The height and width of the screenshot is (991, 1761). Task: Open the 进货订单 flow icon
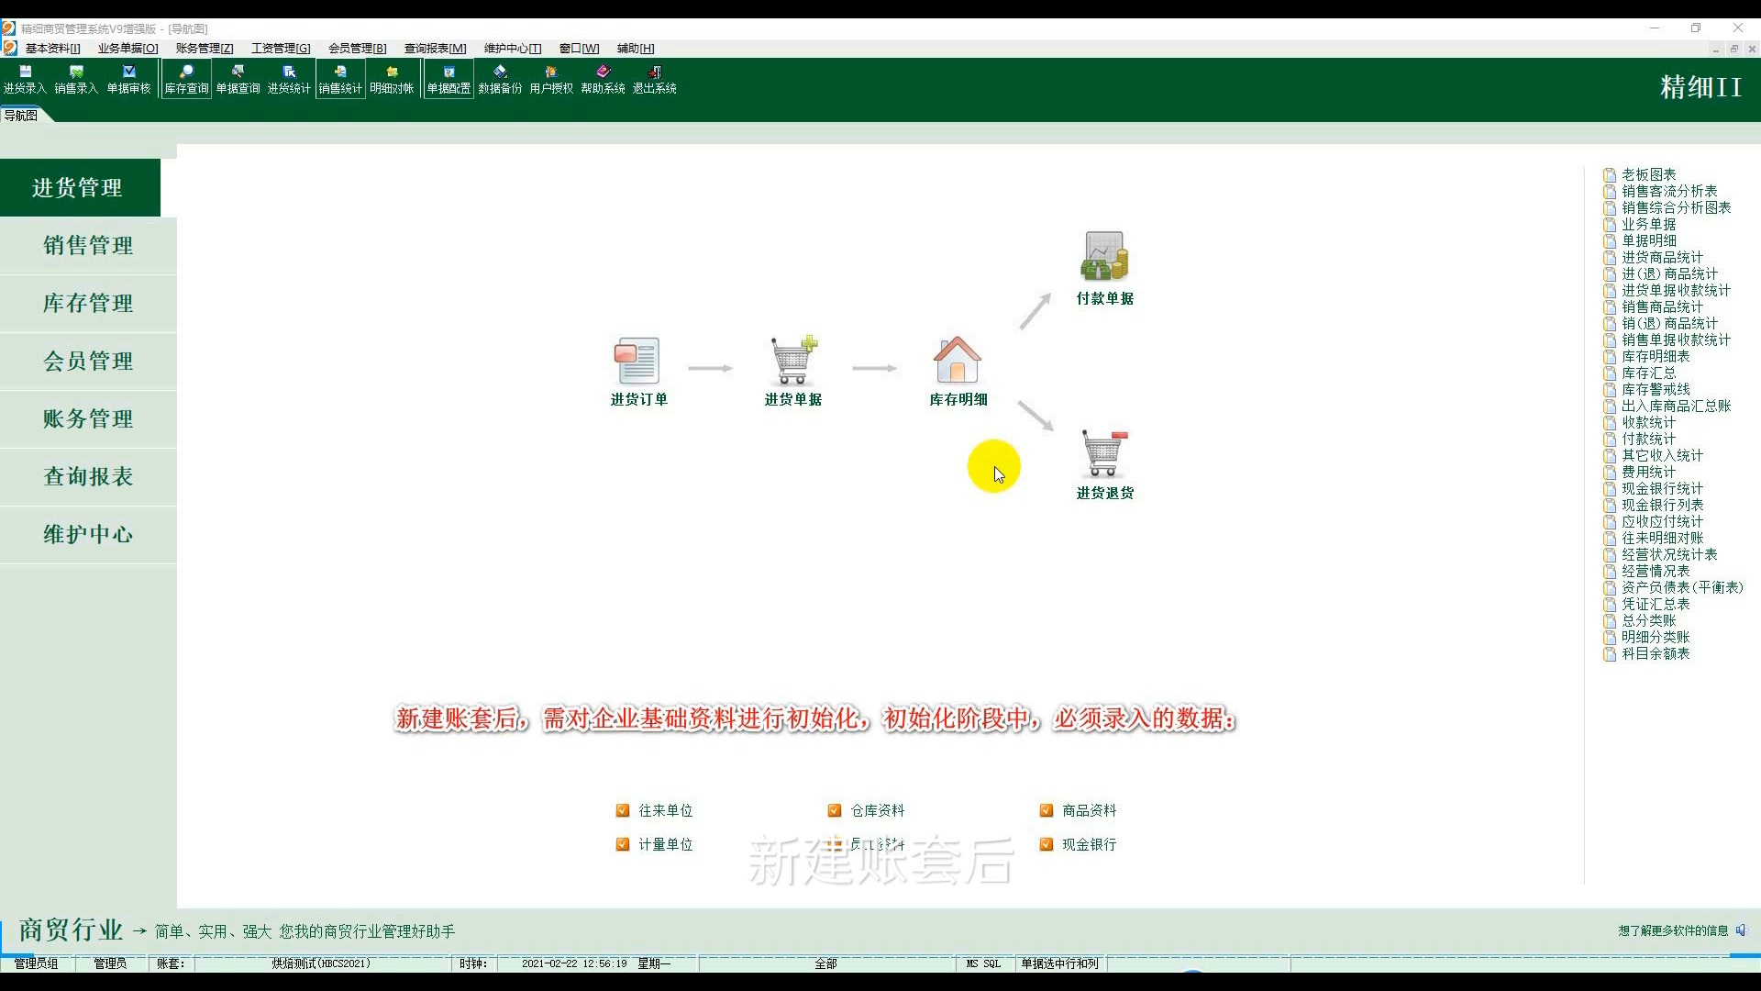(x=638, y=372)
